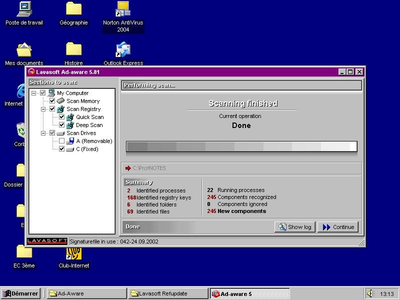Click the Scan Drives drive icon
This screenshot has width=400, height=300.
coord(60,133)
